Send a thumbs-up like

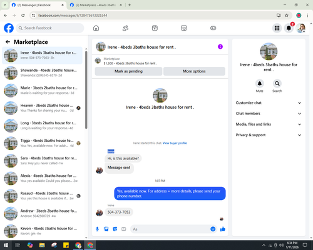click(223, 229)
